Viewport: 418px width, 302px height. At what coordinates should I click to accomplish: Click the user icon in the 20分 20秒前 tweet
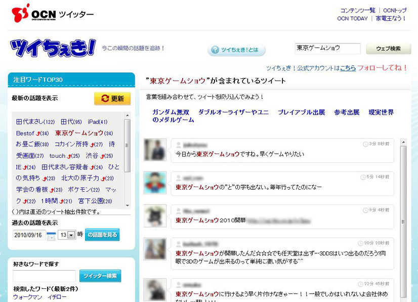[178, 244]
